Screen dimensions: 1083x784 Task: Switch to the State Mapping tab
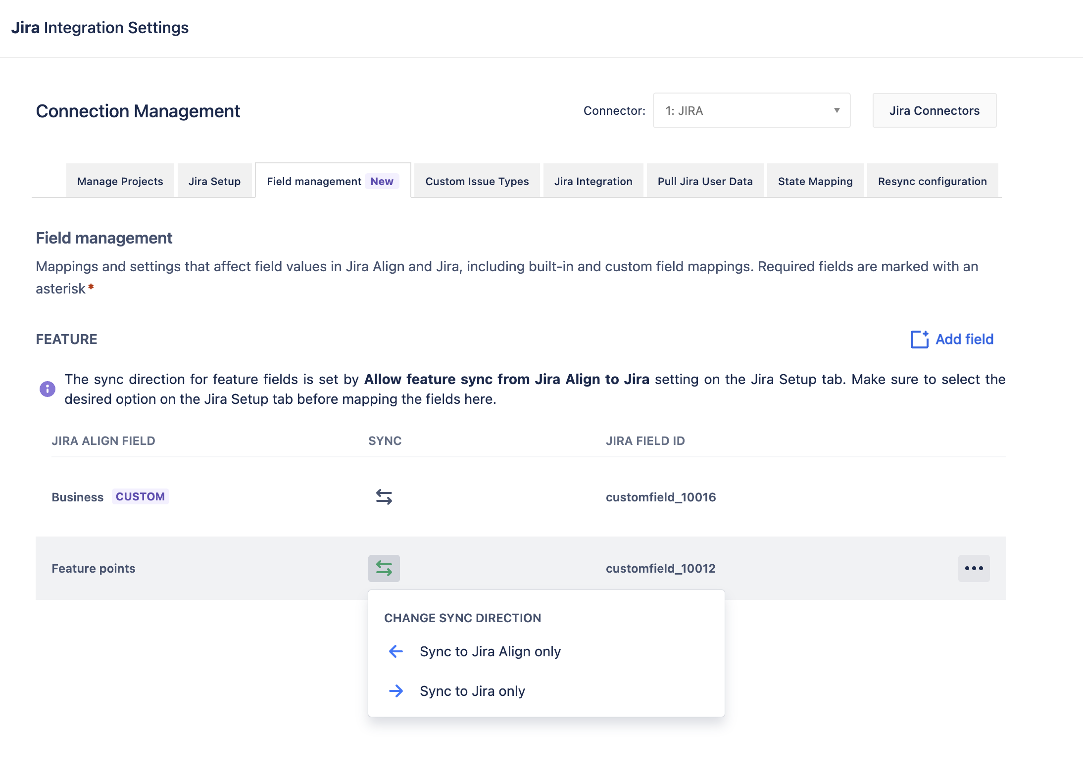(x=815, y=181)
